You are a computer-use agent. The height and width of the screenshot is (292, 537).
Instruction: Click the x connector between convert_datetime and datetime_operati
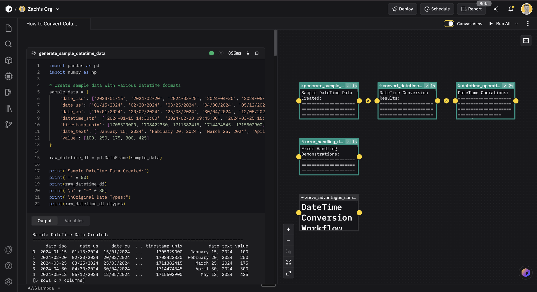446,101
